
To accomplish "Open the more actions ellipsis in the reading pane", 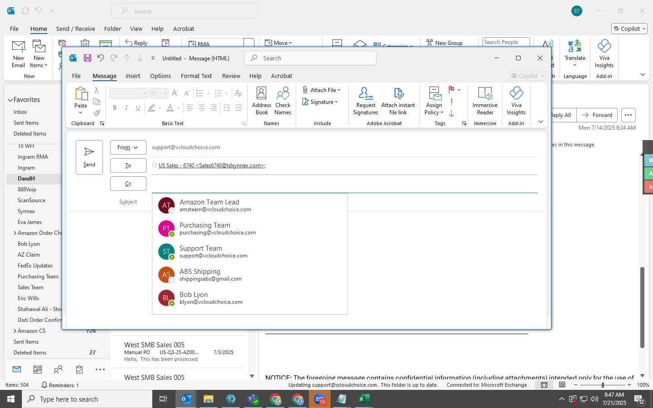I will (x=629, y=115).
